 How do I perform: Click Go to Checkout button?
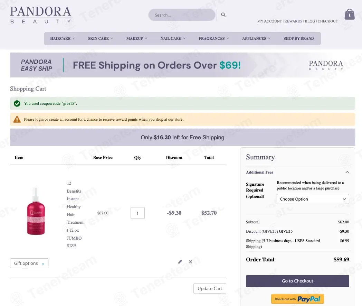(x=297, y=281)
